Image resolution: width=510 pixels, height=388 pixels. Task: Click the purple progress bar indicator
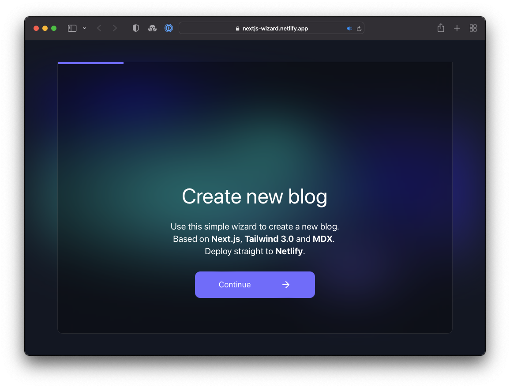coord(90,63)
